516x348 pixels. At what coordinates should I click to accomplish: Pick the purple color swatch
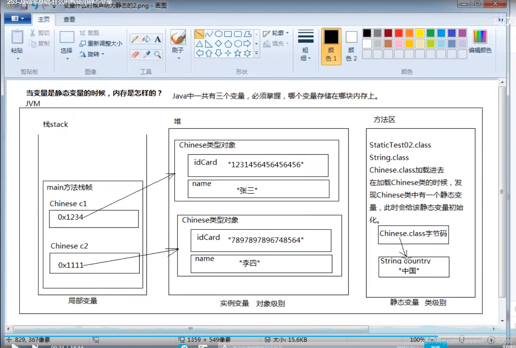coord(462,33)
